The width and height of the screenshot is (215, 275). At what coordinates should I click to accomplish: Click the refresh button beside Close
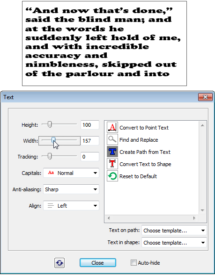(59, 263)
